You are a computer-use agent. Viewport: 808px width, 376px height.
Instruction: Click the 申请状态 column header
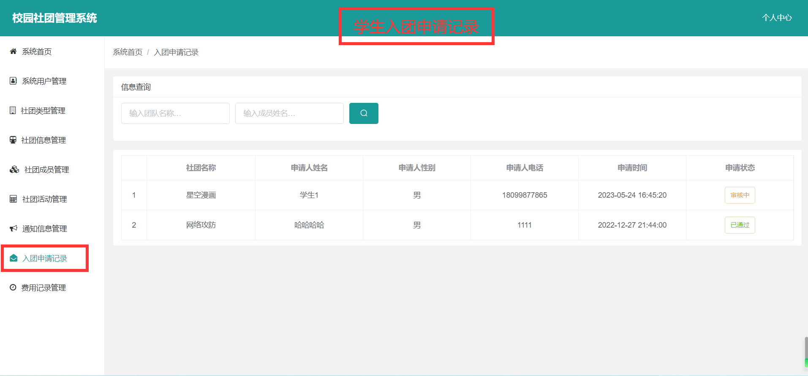click(740, 168)
